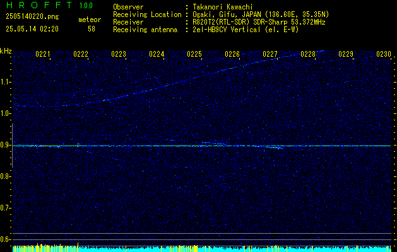Screen dimensions: 397x252
Task: Click the Receiving Location field label
Action: click(147, 14)
